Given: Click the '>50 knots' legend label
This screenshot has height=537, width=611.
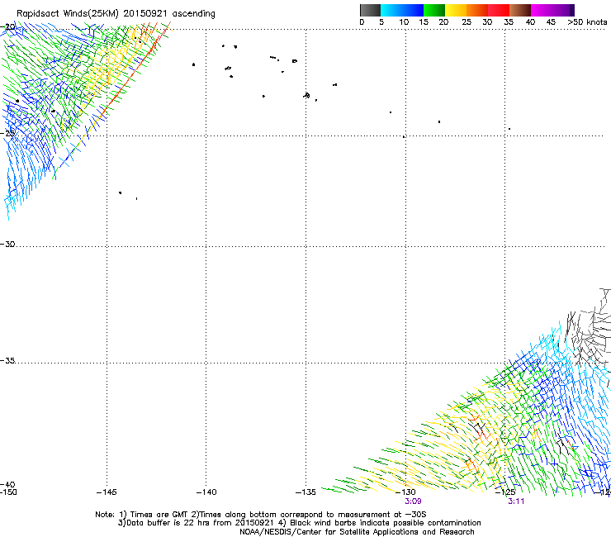Looking at the screenshot, I should [x=587, y=22].
